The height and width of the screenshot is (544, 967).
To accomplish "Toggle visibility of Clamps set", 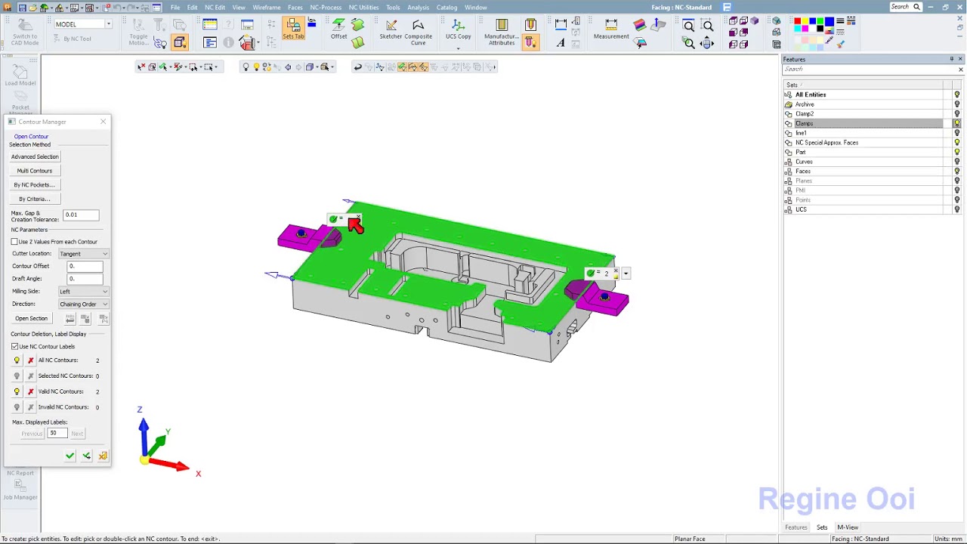I will click(x=957, y=123).
